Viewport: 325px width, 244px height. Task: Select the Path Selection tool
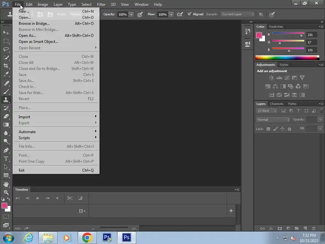6,167
